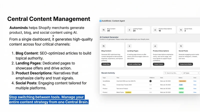Click the platform icon in the SocialMedia row
200x112 pixels.
point(150,81)
